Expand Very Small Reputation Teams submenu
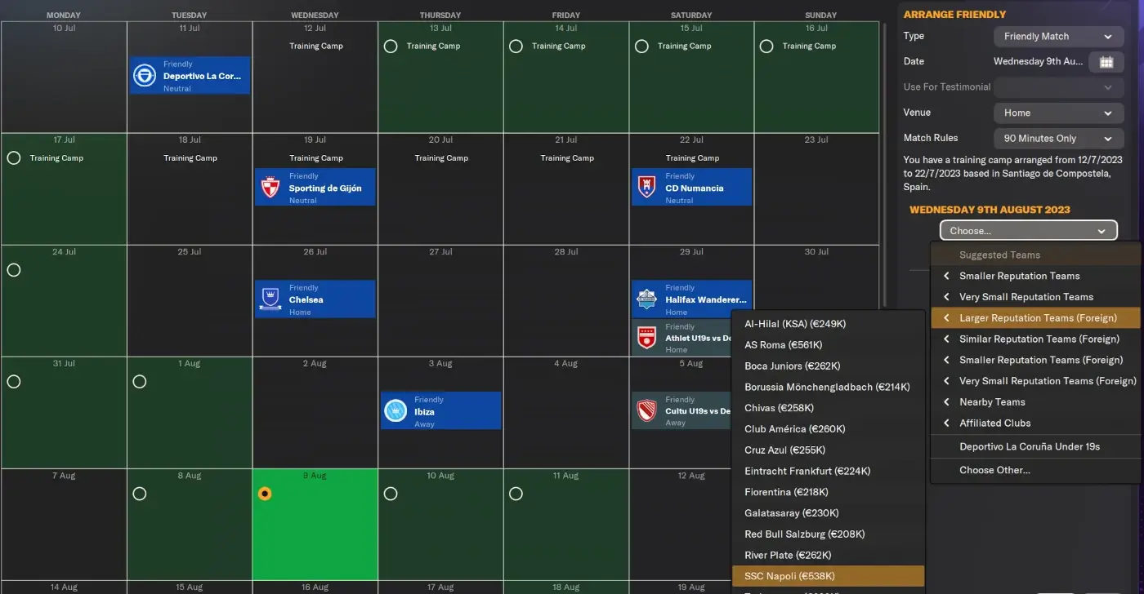 [1036, 297]
